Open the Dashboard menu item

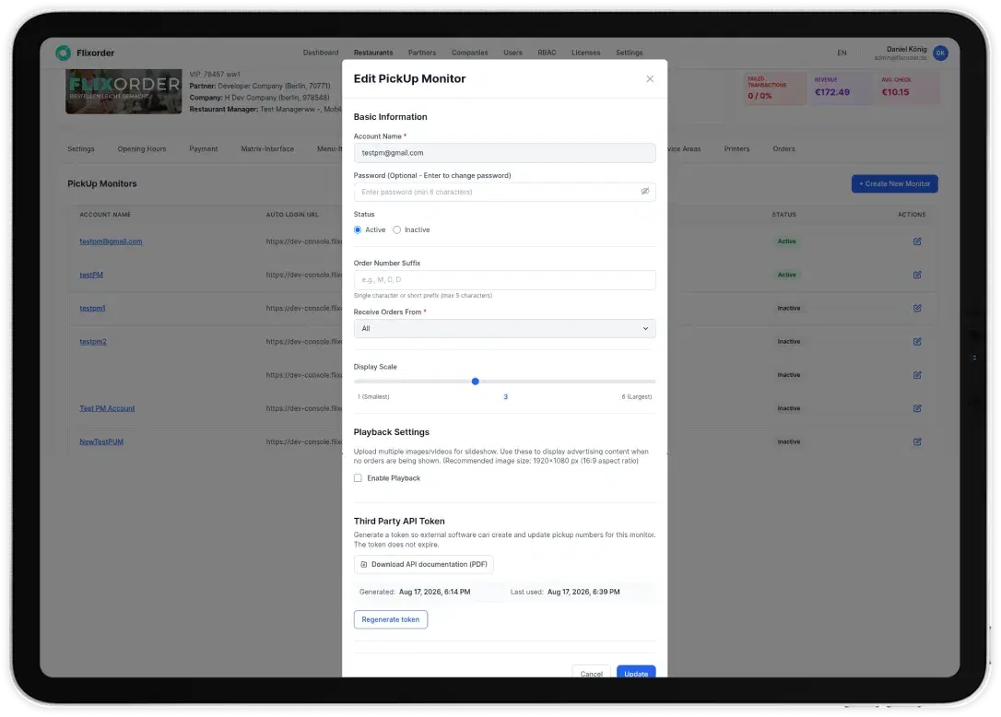(x=321, y=53)
